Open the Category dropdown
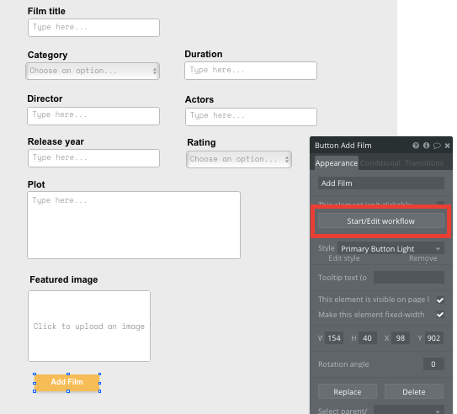Image resolution: width=457 pixels, height=414 pixels. (93, 71)
